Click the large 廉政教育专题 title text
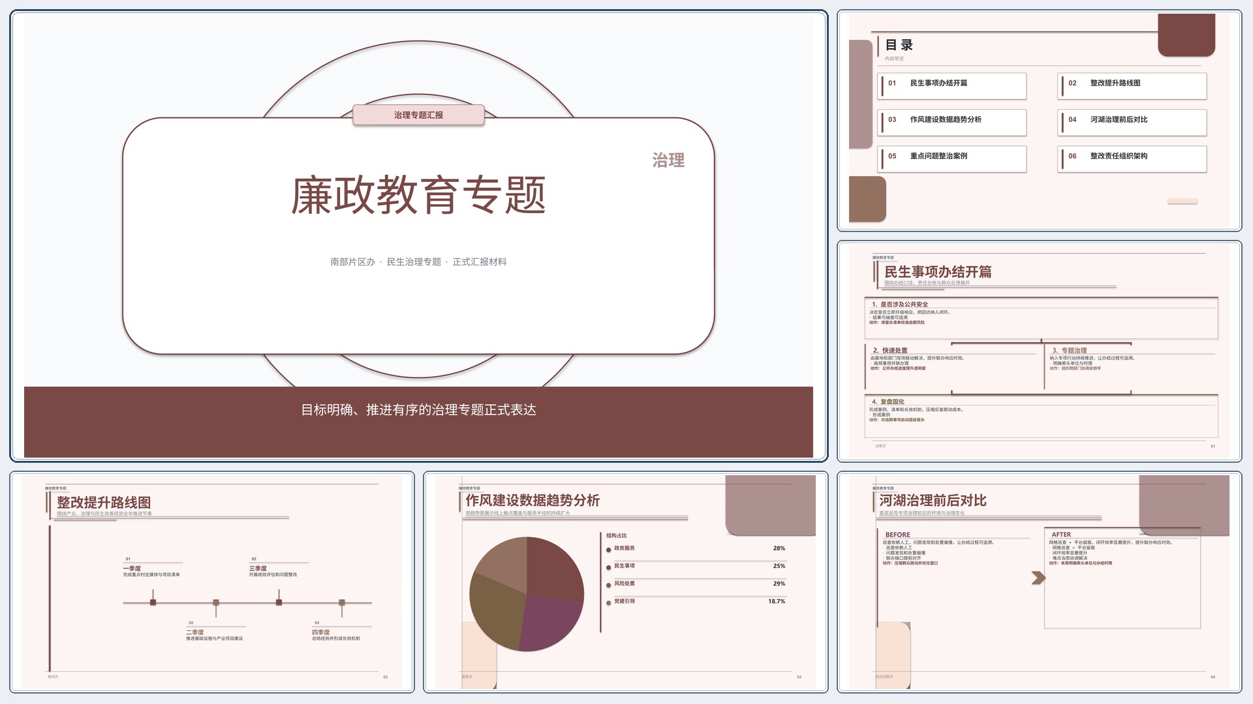 (418, 195)
